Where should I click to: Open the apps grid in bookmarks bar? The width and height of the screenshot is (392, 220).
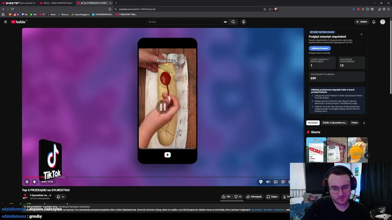[x=3, y=14]
